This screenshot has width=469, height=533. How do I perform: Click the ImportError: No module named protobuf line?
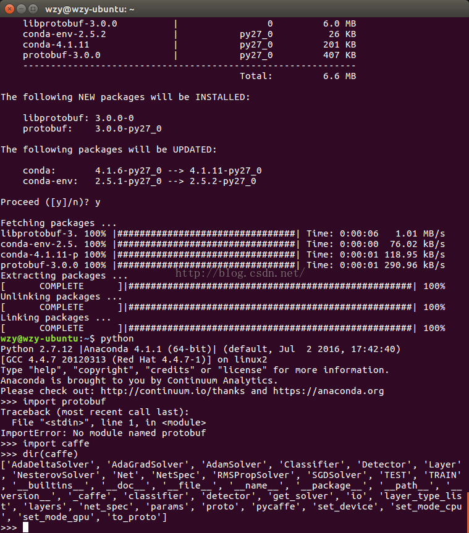tap(103, 434)
